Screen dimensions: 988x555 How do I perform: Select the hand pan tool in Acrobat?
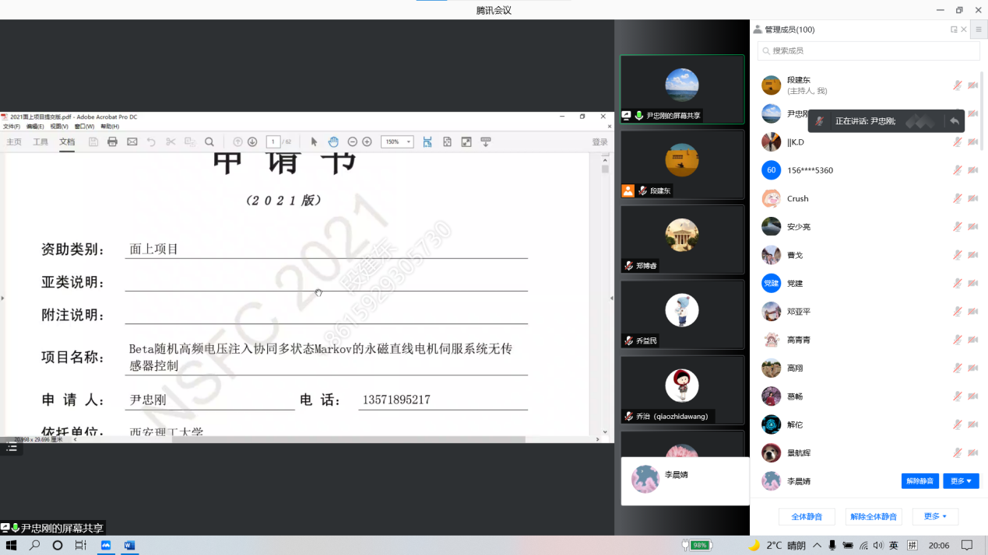tap(333, 142)
